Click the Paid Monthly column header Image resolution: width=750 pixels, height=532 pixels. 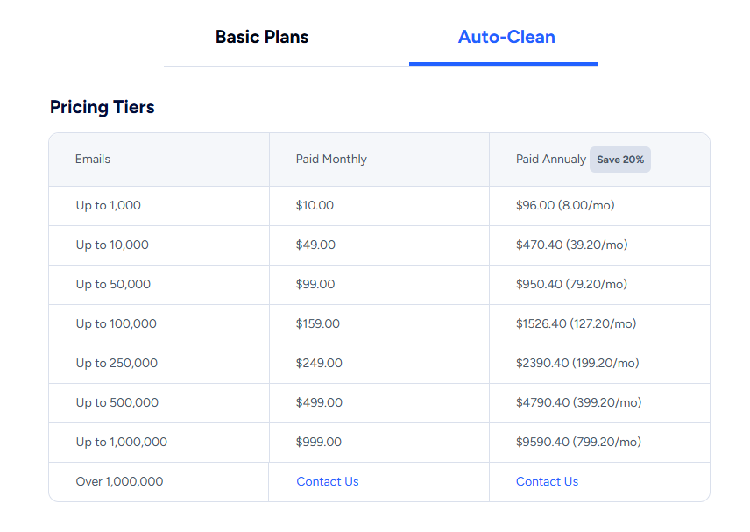tap(331, 159)
